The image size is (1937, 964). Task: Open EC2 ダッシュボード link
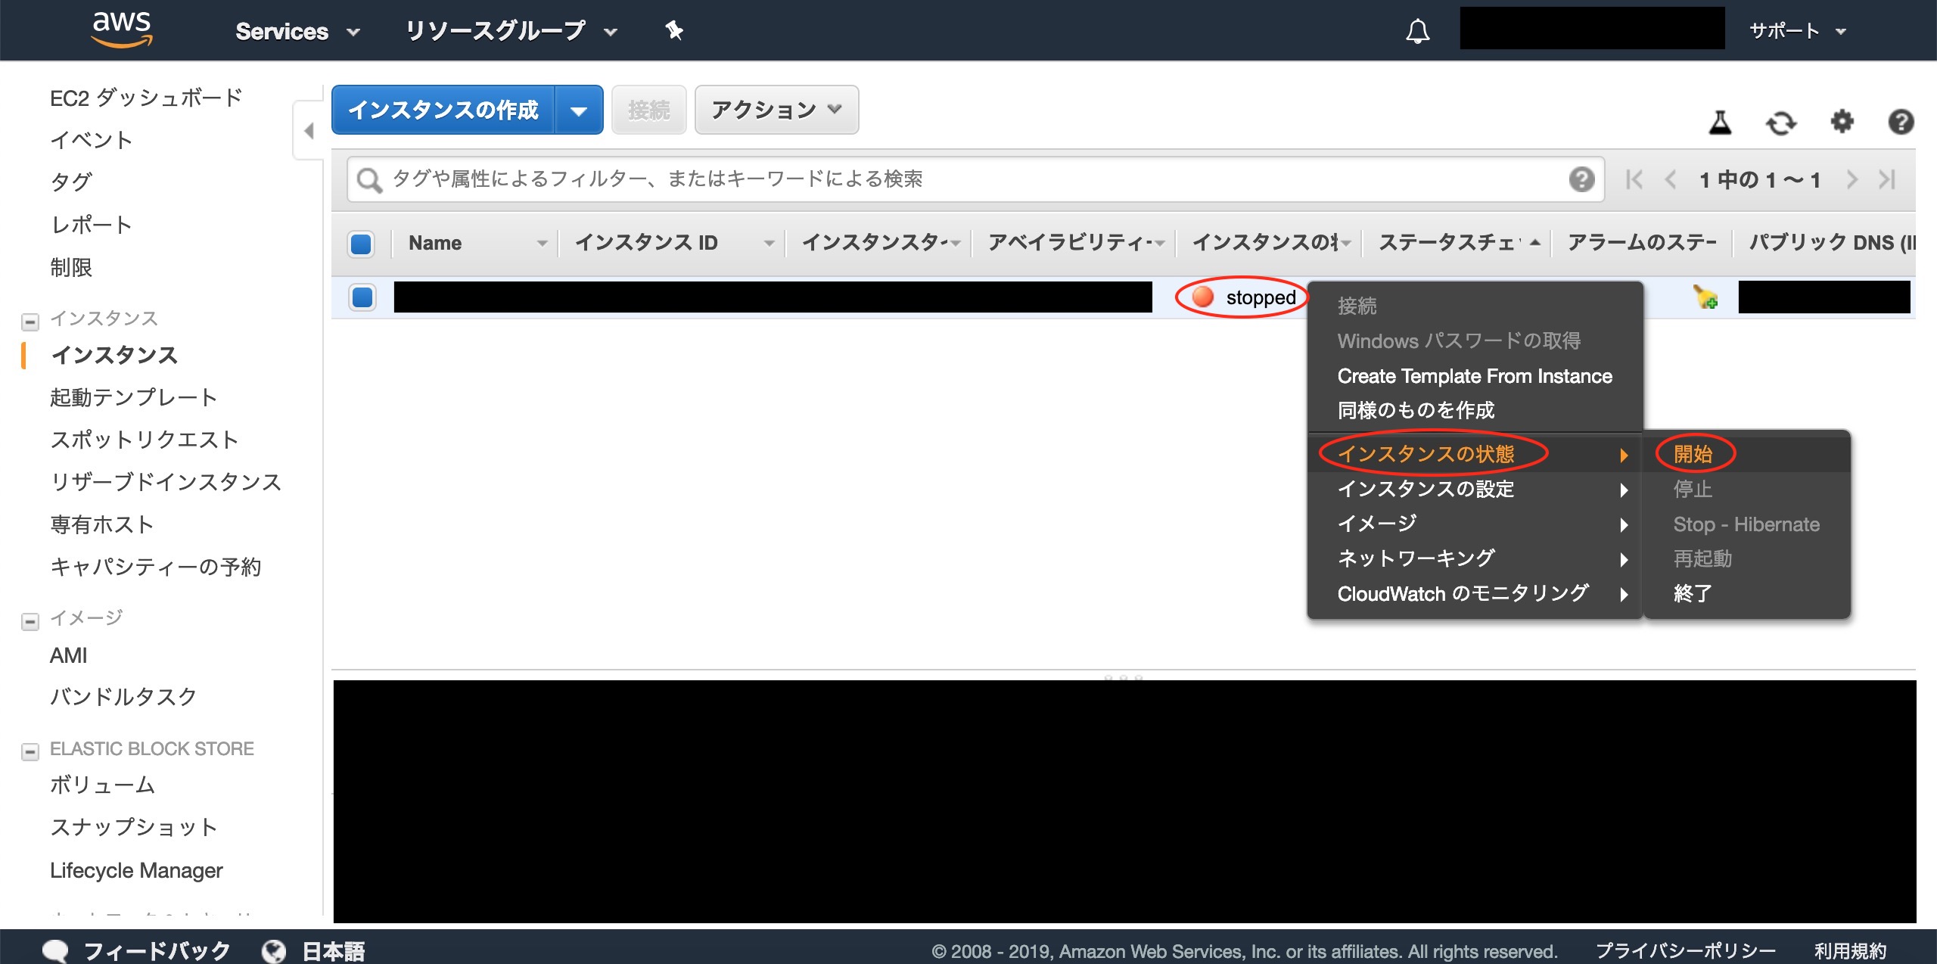click(x=146, y=98)
